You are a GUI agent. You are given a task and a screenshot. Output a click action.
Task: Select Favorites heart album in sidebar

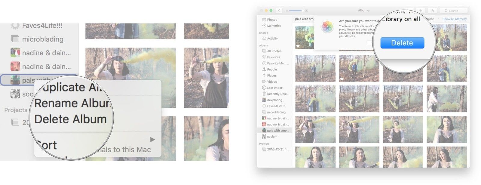273,57
